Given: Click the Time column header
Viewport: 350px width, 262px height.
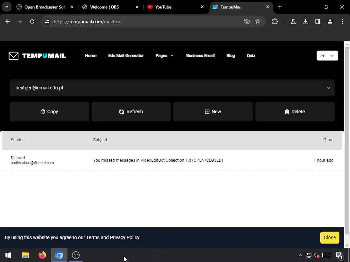Looking at the screenshot, I should [328, 140].
